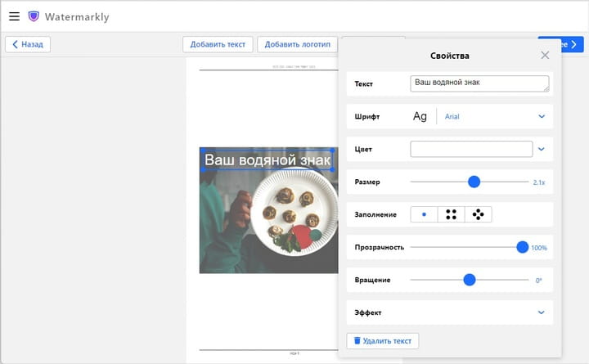Click the Вращение slider handle

[x=470, y=280]
